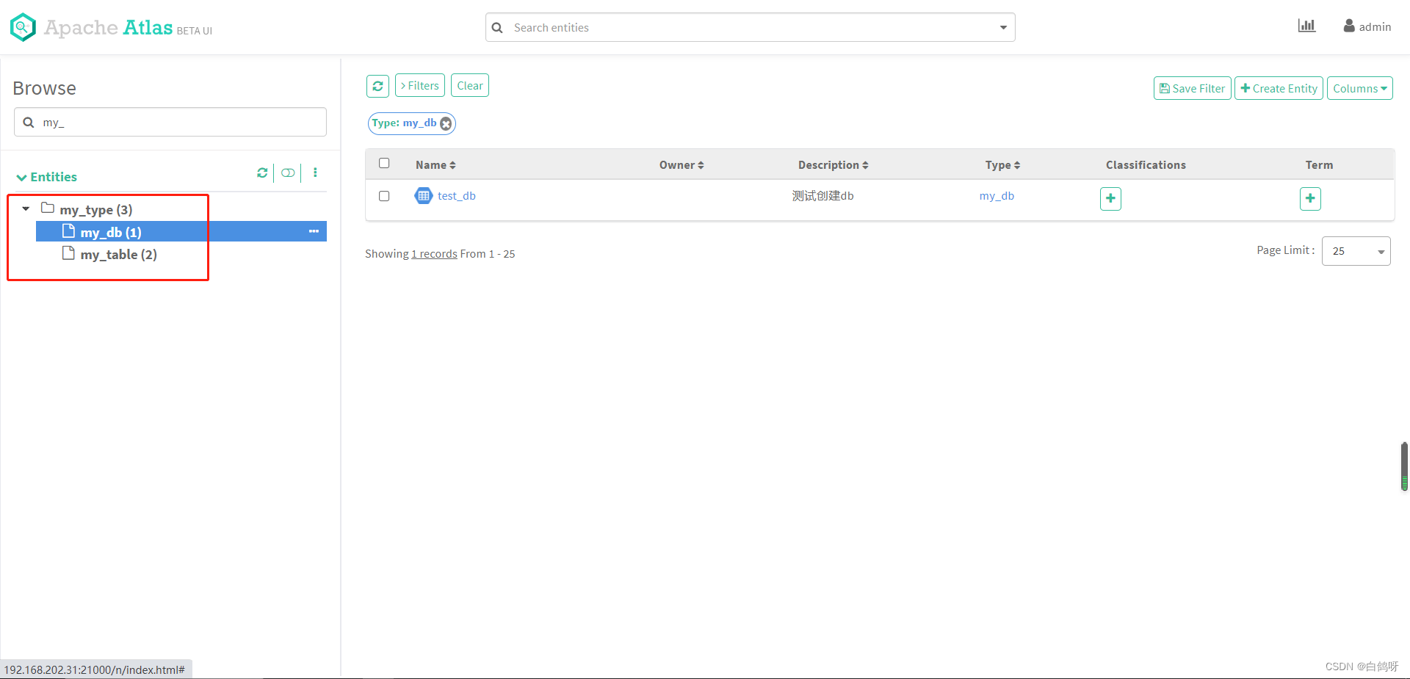Collapse the my_type folder node
Screen dimensions: 1410x679
(26, 208)
